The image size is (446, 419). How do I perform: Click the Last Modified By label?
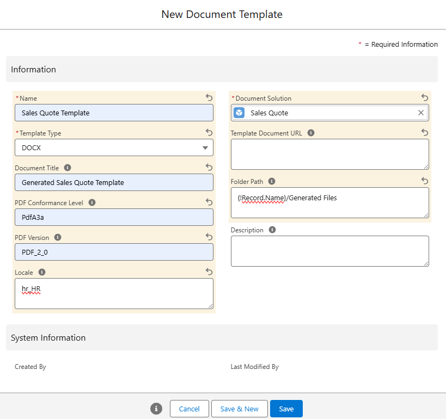tap(254, 367)
